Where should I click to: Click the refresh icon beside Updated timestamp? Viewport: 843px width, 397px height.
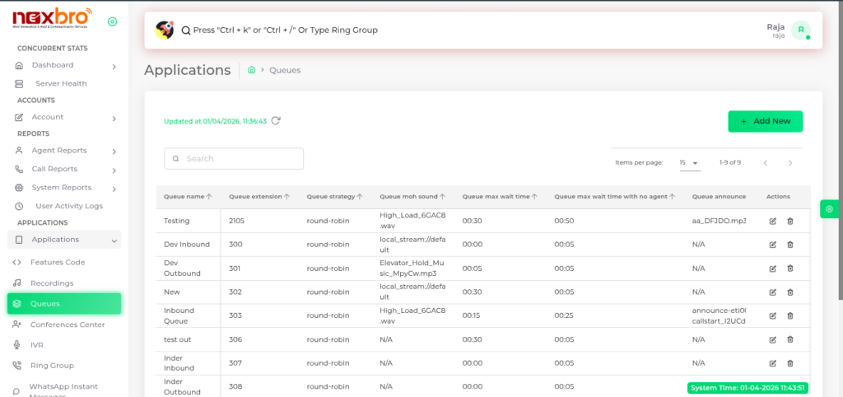pyautogui.click(x=276, y=121)
